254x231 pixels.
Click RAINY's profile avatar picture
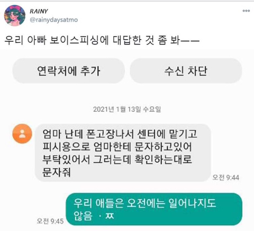tap(15, 15)
